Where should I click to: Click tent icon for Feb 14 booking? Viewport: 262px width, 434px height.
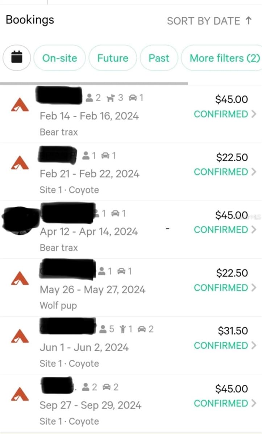click(x=20, y=105)
